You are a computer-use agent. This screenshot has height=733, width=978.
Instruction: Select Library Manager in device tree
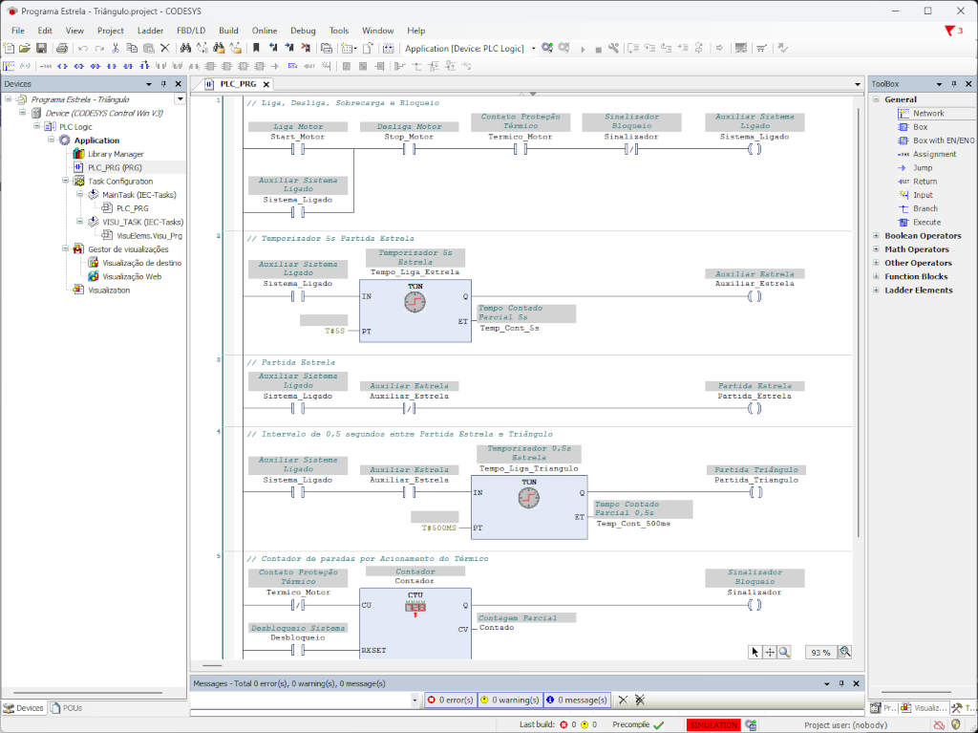[x=116, y=154]
